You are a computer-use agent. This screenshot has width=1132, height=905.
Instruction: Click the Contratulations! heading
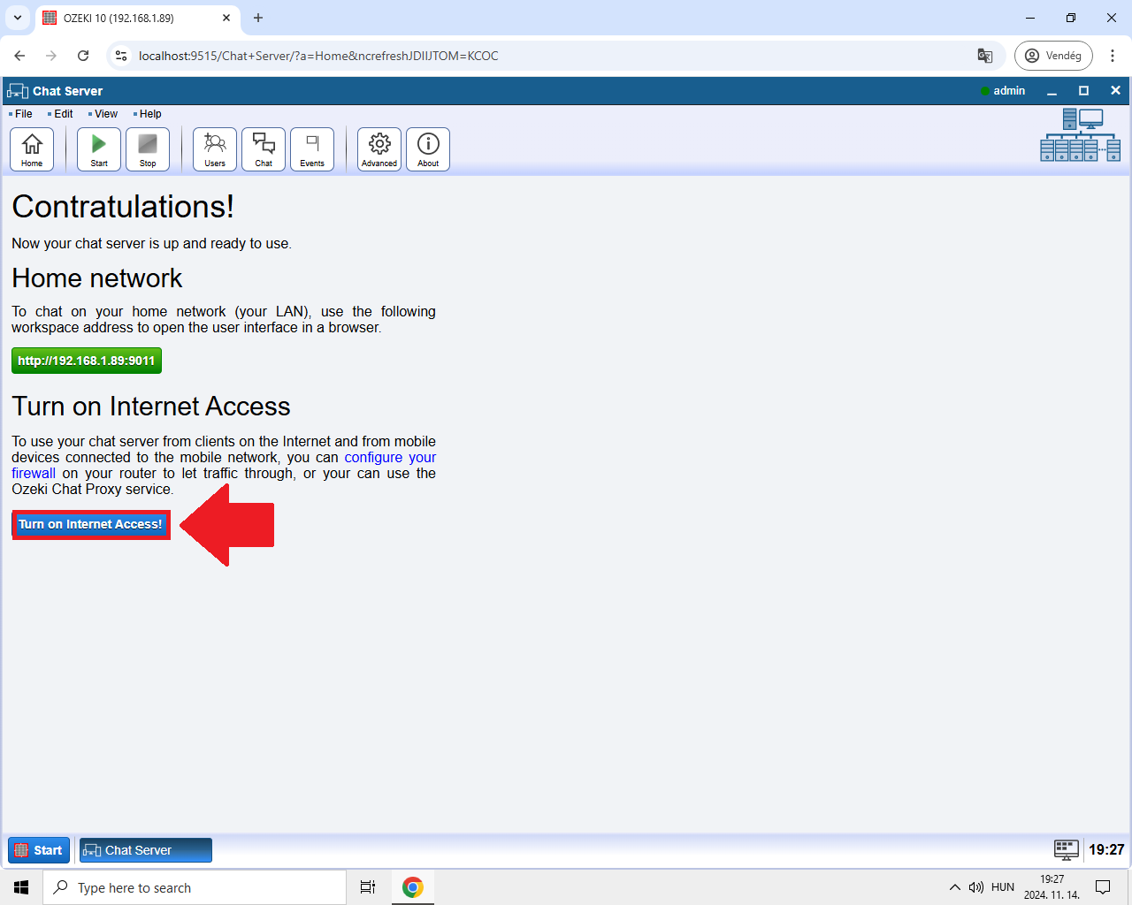click(123, 207)
